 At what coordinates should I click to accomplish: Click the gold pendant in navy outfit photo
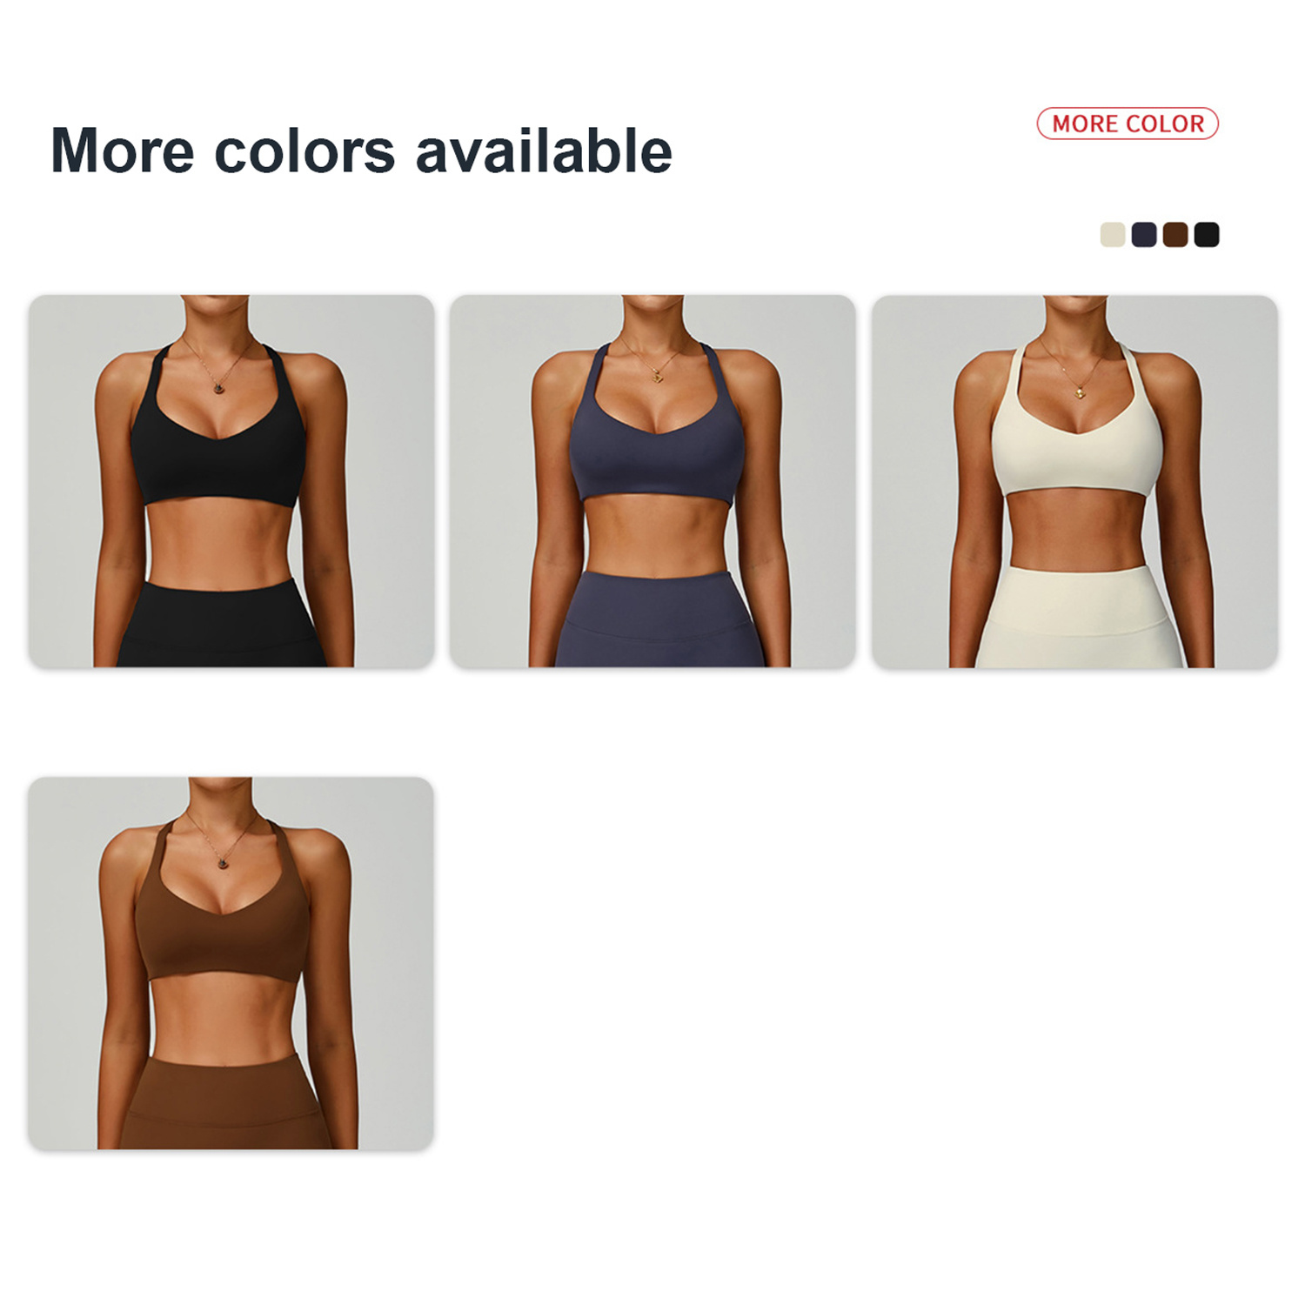click(658, 377)
